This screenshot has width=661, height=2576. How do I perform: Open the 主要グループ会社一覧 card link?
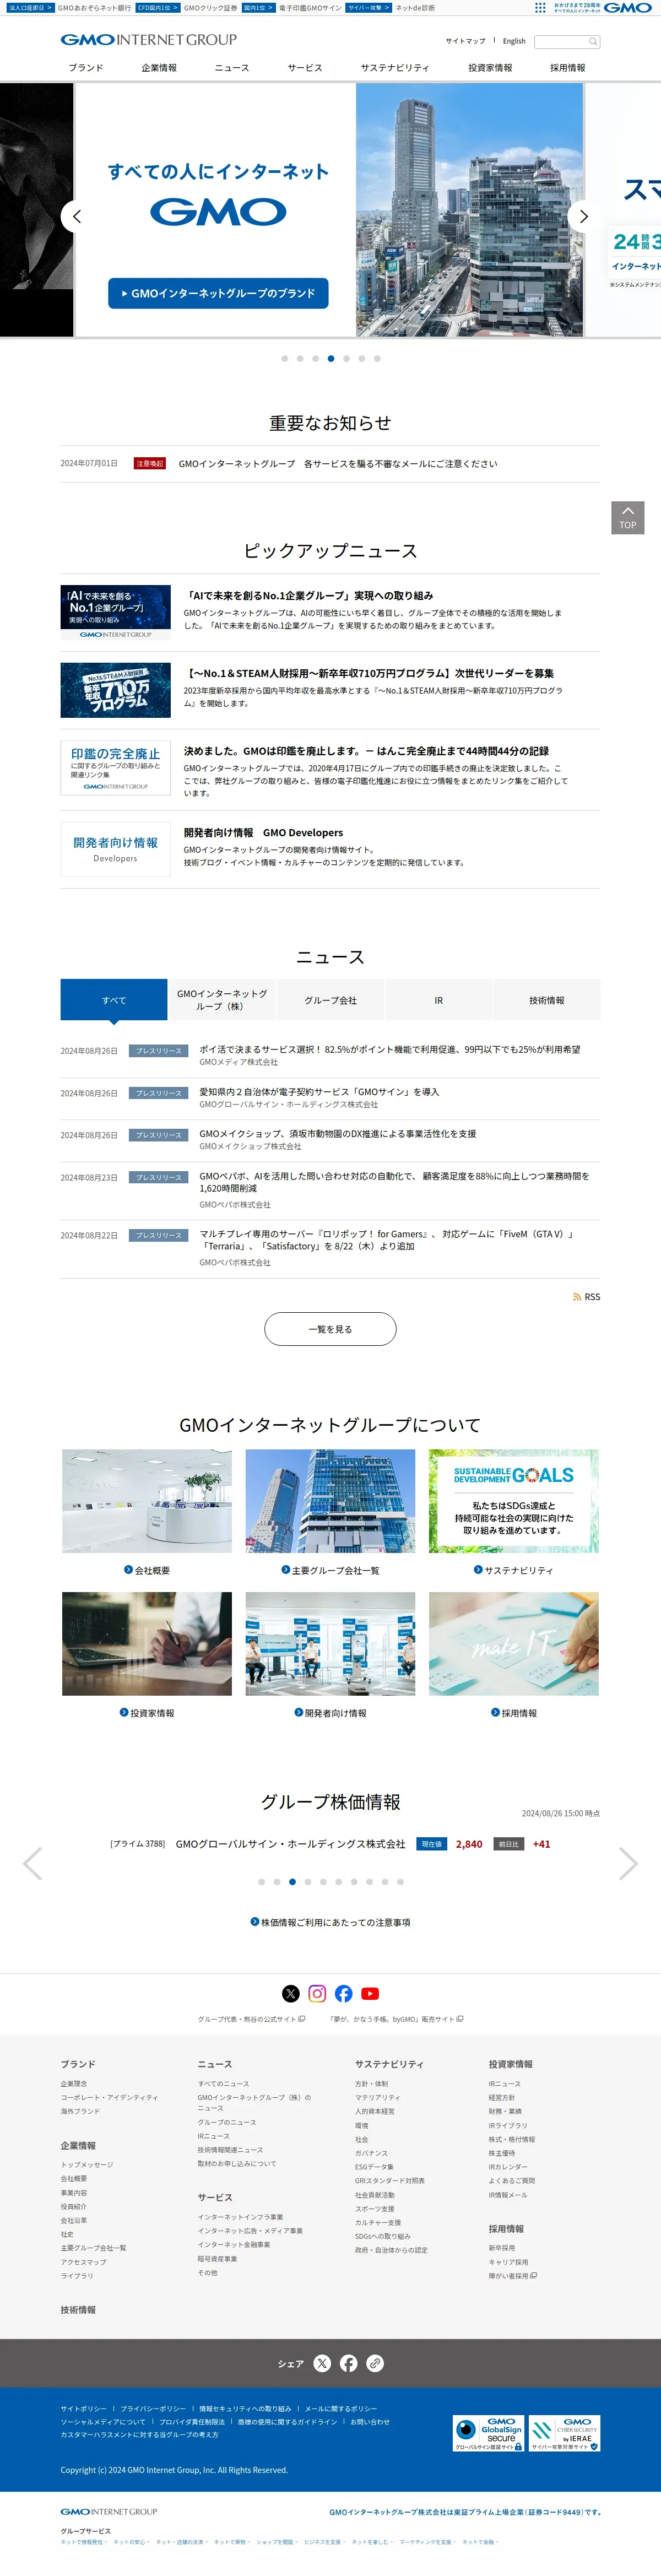pyautogui.click(x=330, y=1570)
